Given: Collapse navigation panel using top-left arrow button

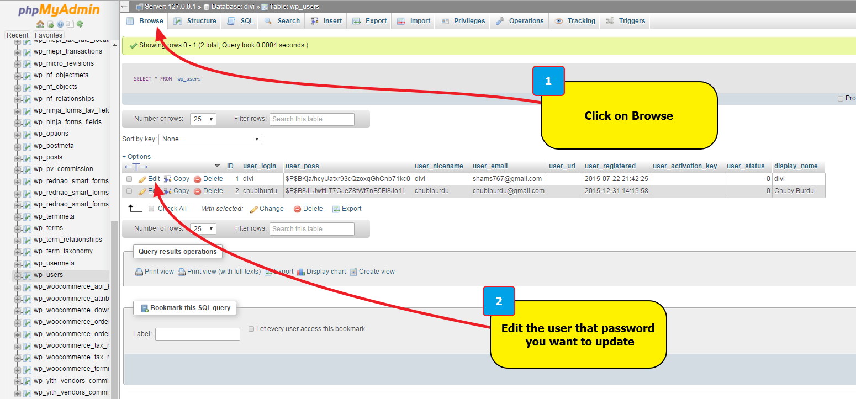Looking at the screenshot, I should 125,7.
